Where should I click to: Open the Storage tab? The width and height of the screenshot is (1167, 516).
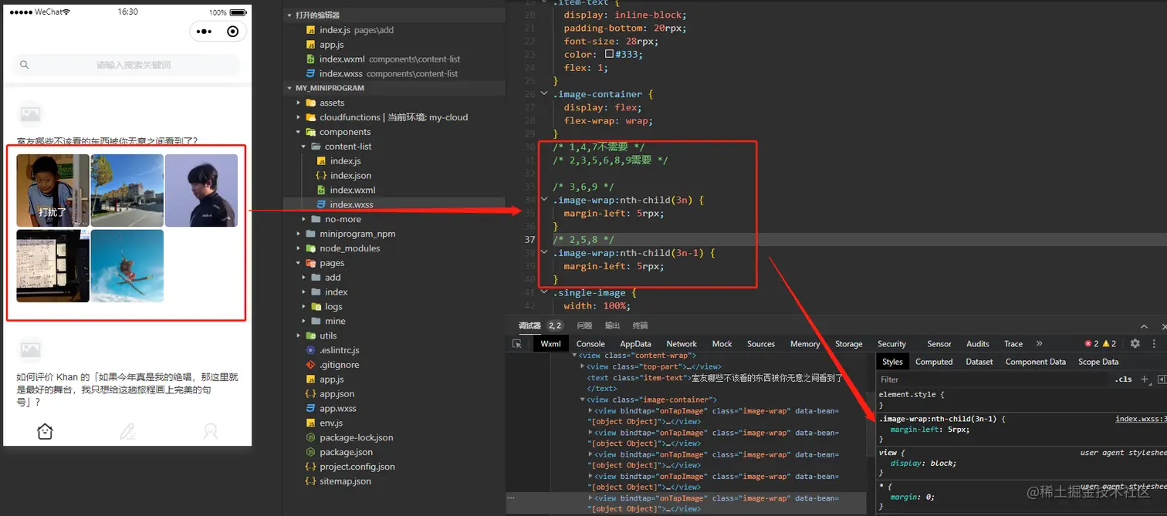pos(849,344)
